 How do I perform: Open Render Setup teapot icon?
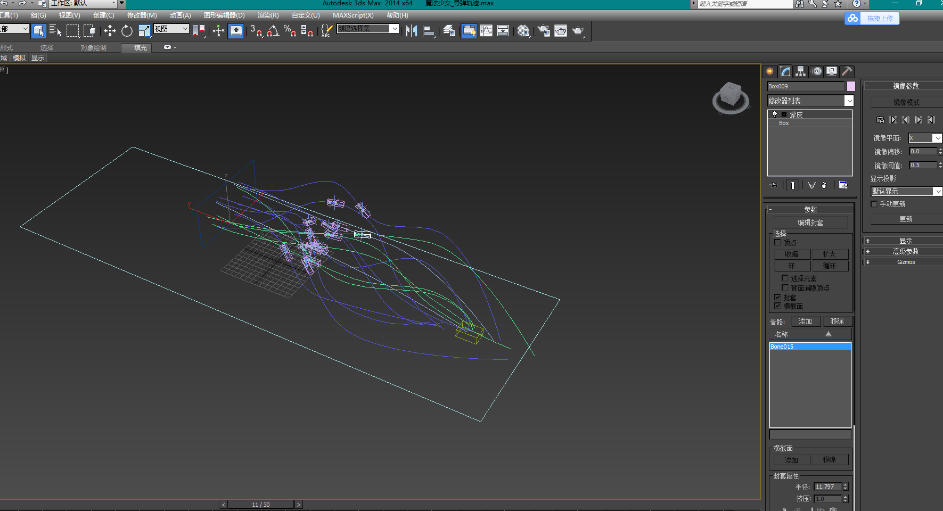point(544,31)
